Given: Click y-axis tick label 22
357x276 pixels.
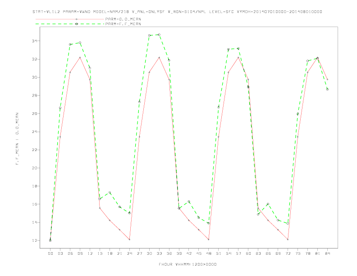Looking at the screenshot, I should [35, 150].
